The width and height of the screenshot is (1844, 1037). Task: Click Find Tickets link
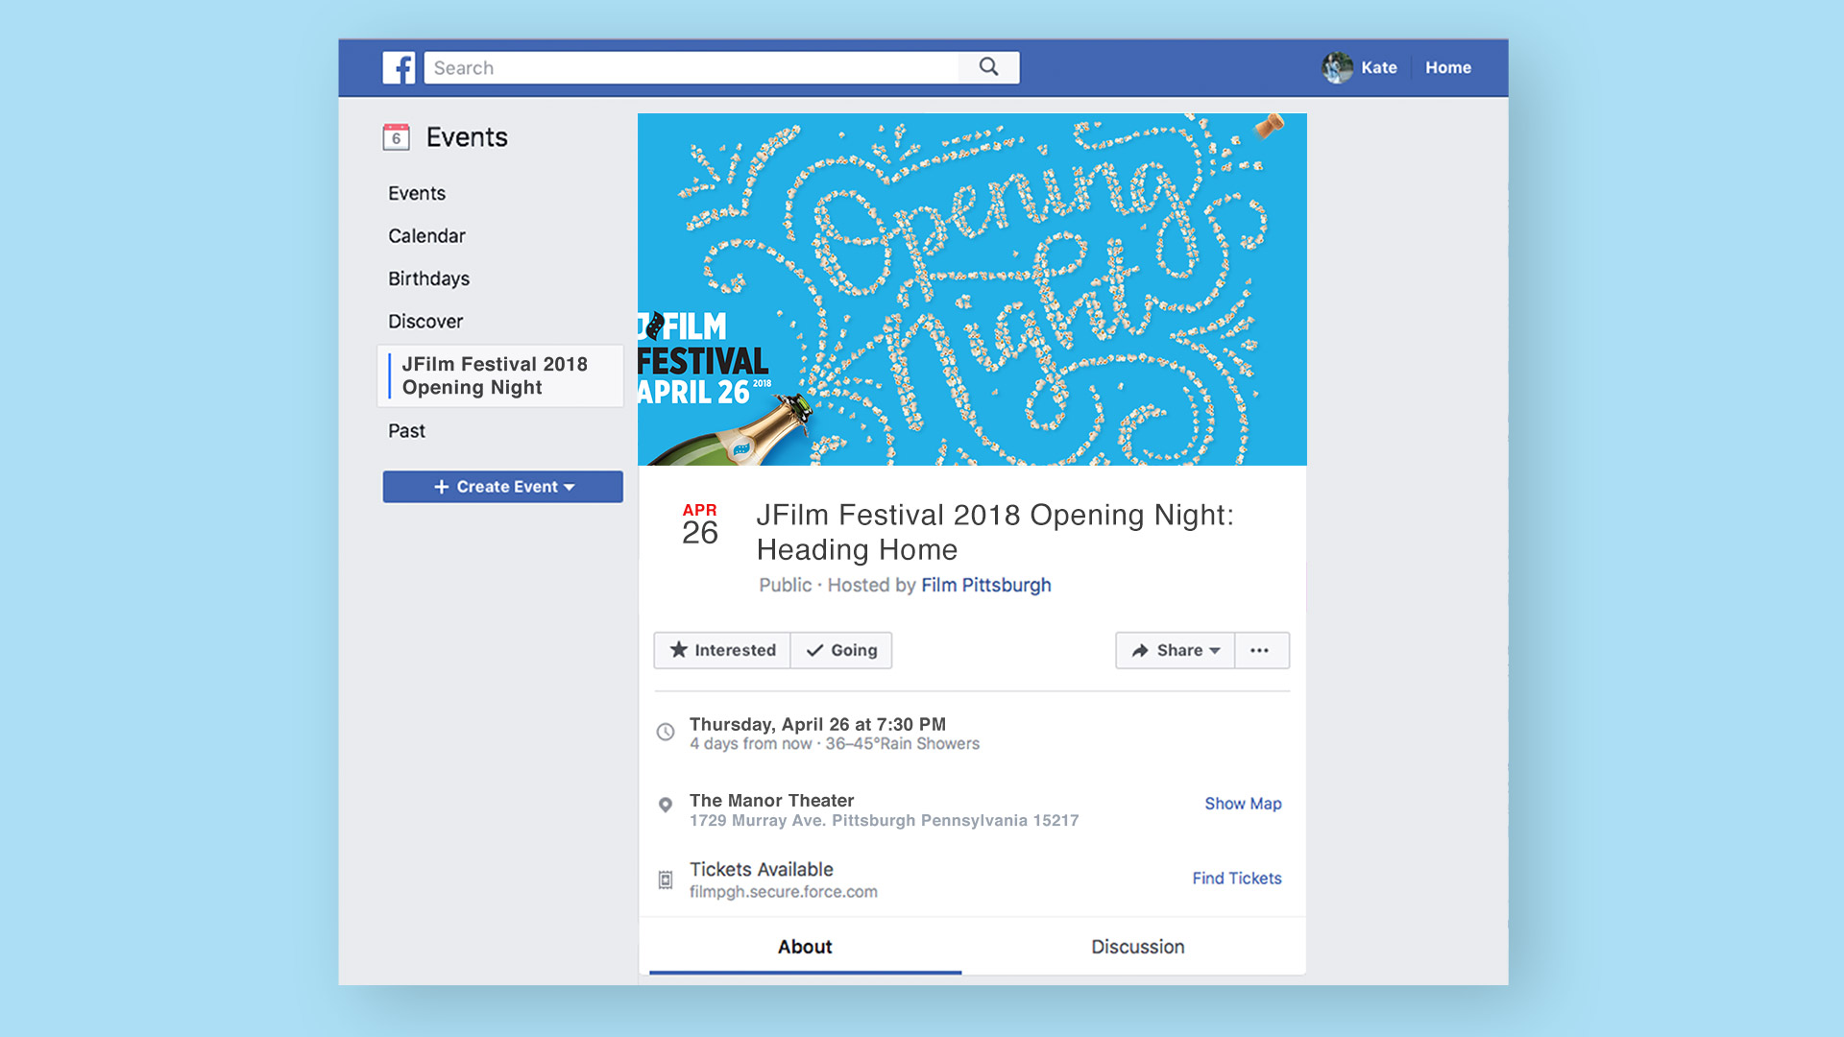[1237, 879]
